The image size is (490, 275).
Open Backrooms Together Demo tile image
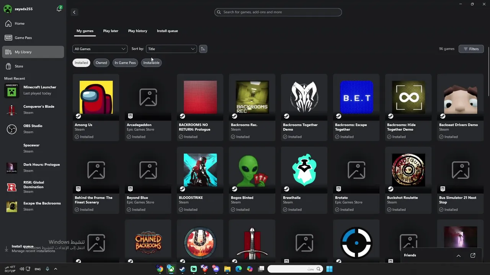(304, 97)
